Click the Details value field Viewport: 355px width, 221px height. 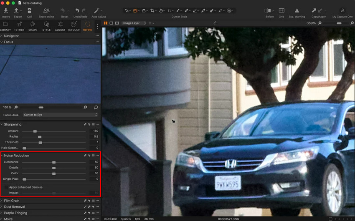[x=94, y=168]
